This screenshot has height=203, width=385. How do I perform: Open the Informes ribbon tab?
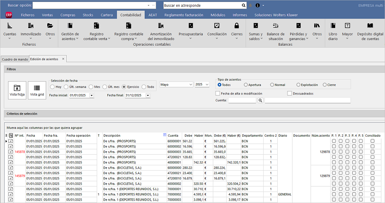[240, 15]
